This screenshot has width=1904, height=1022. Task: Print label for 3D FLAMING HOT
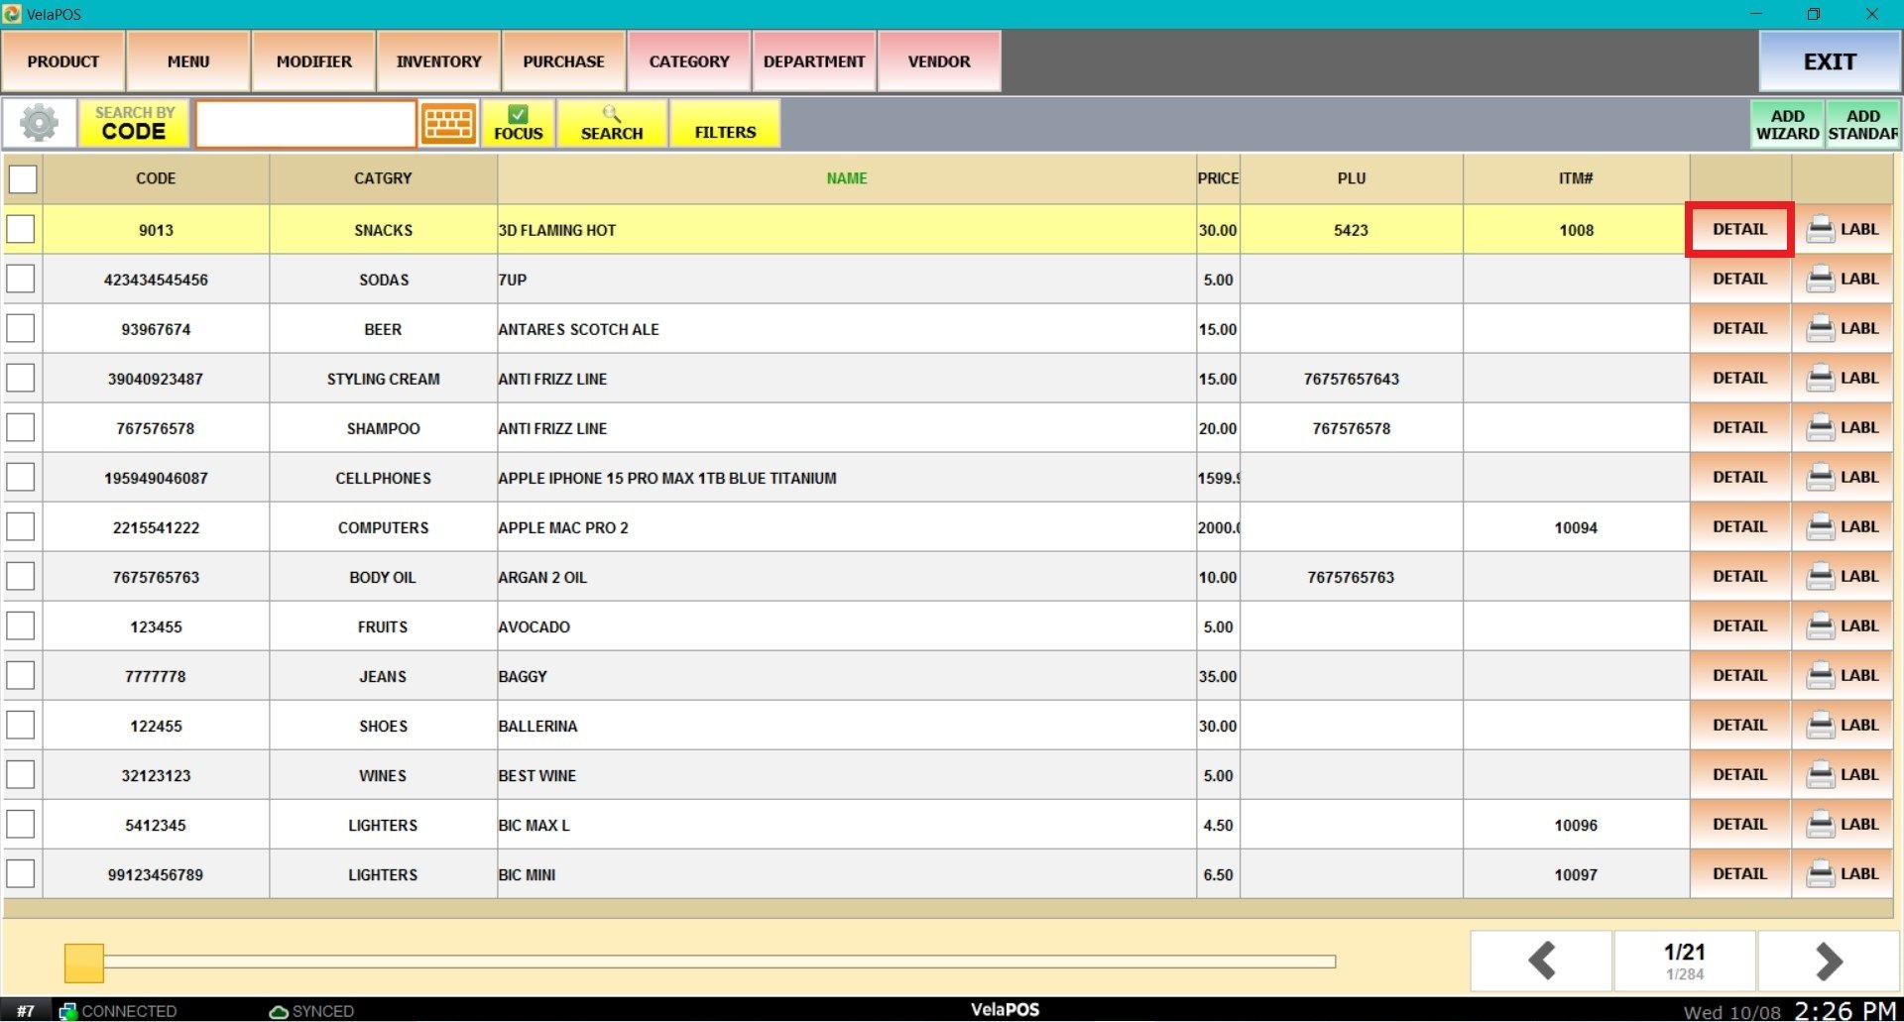click(1842, 230)
